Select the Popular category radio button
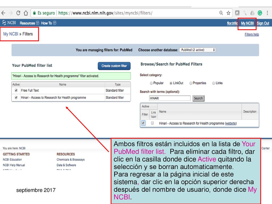Image resolution: width=272 pixels, height=204 pixels. [151, 83]
